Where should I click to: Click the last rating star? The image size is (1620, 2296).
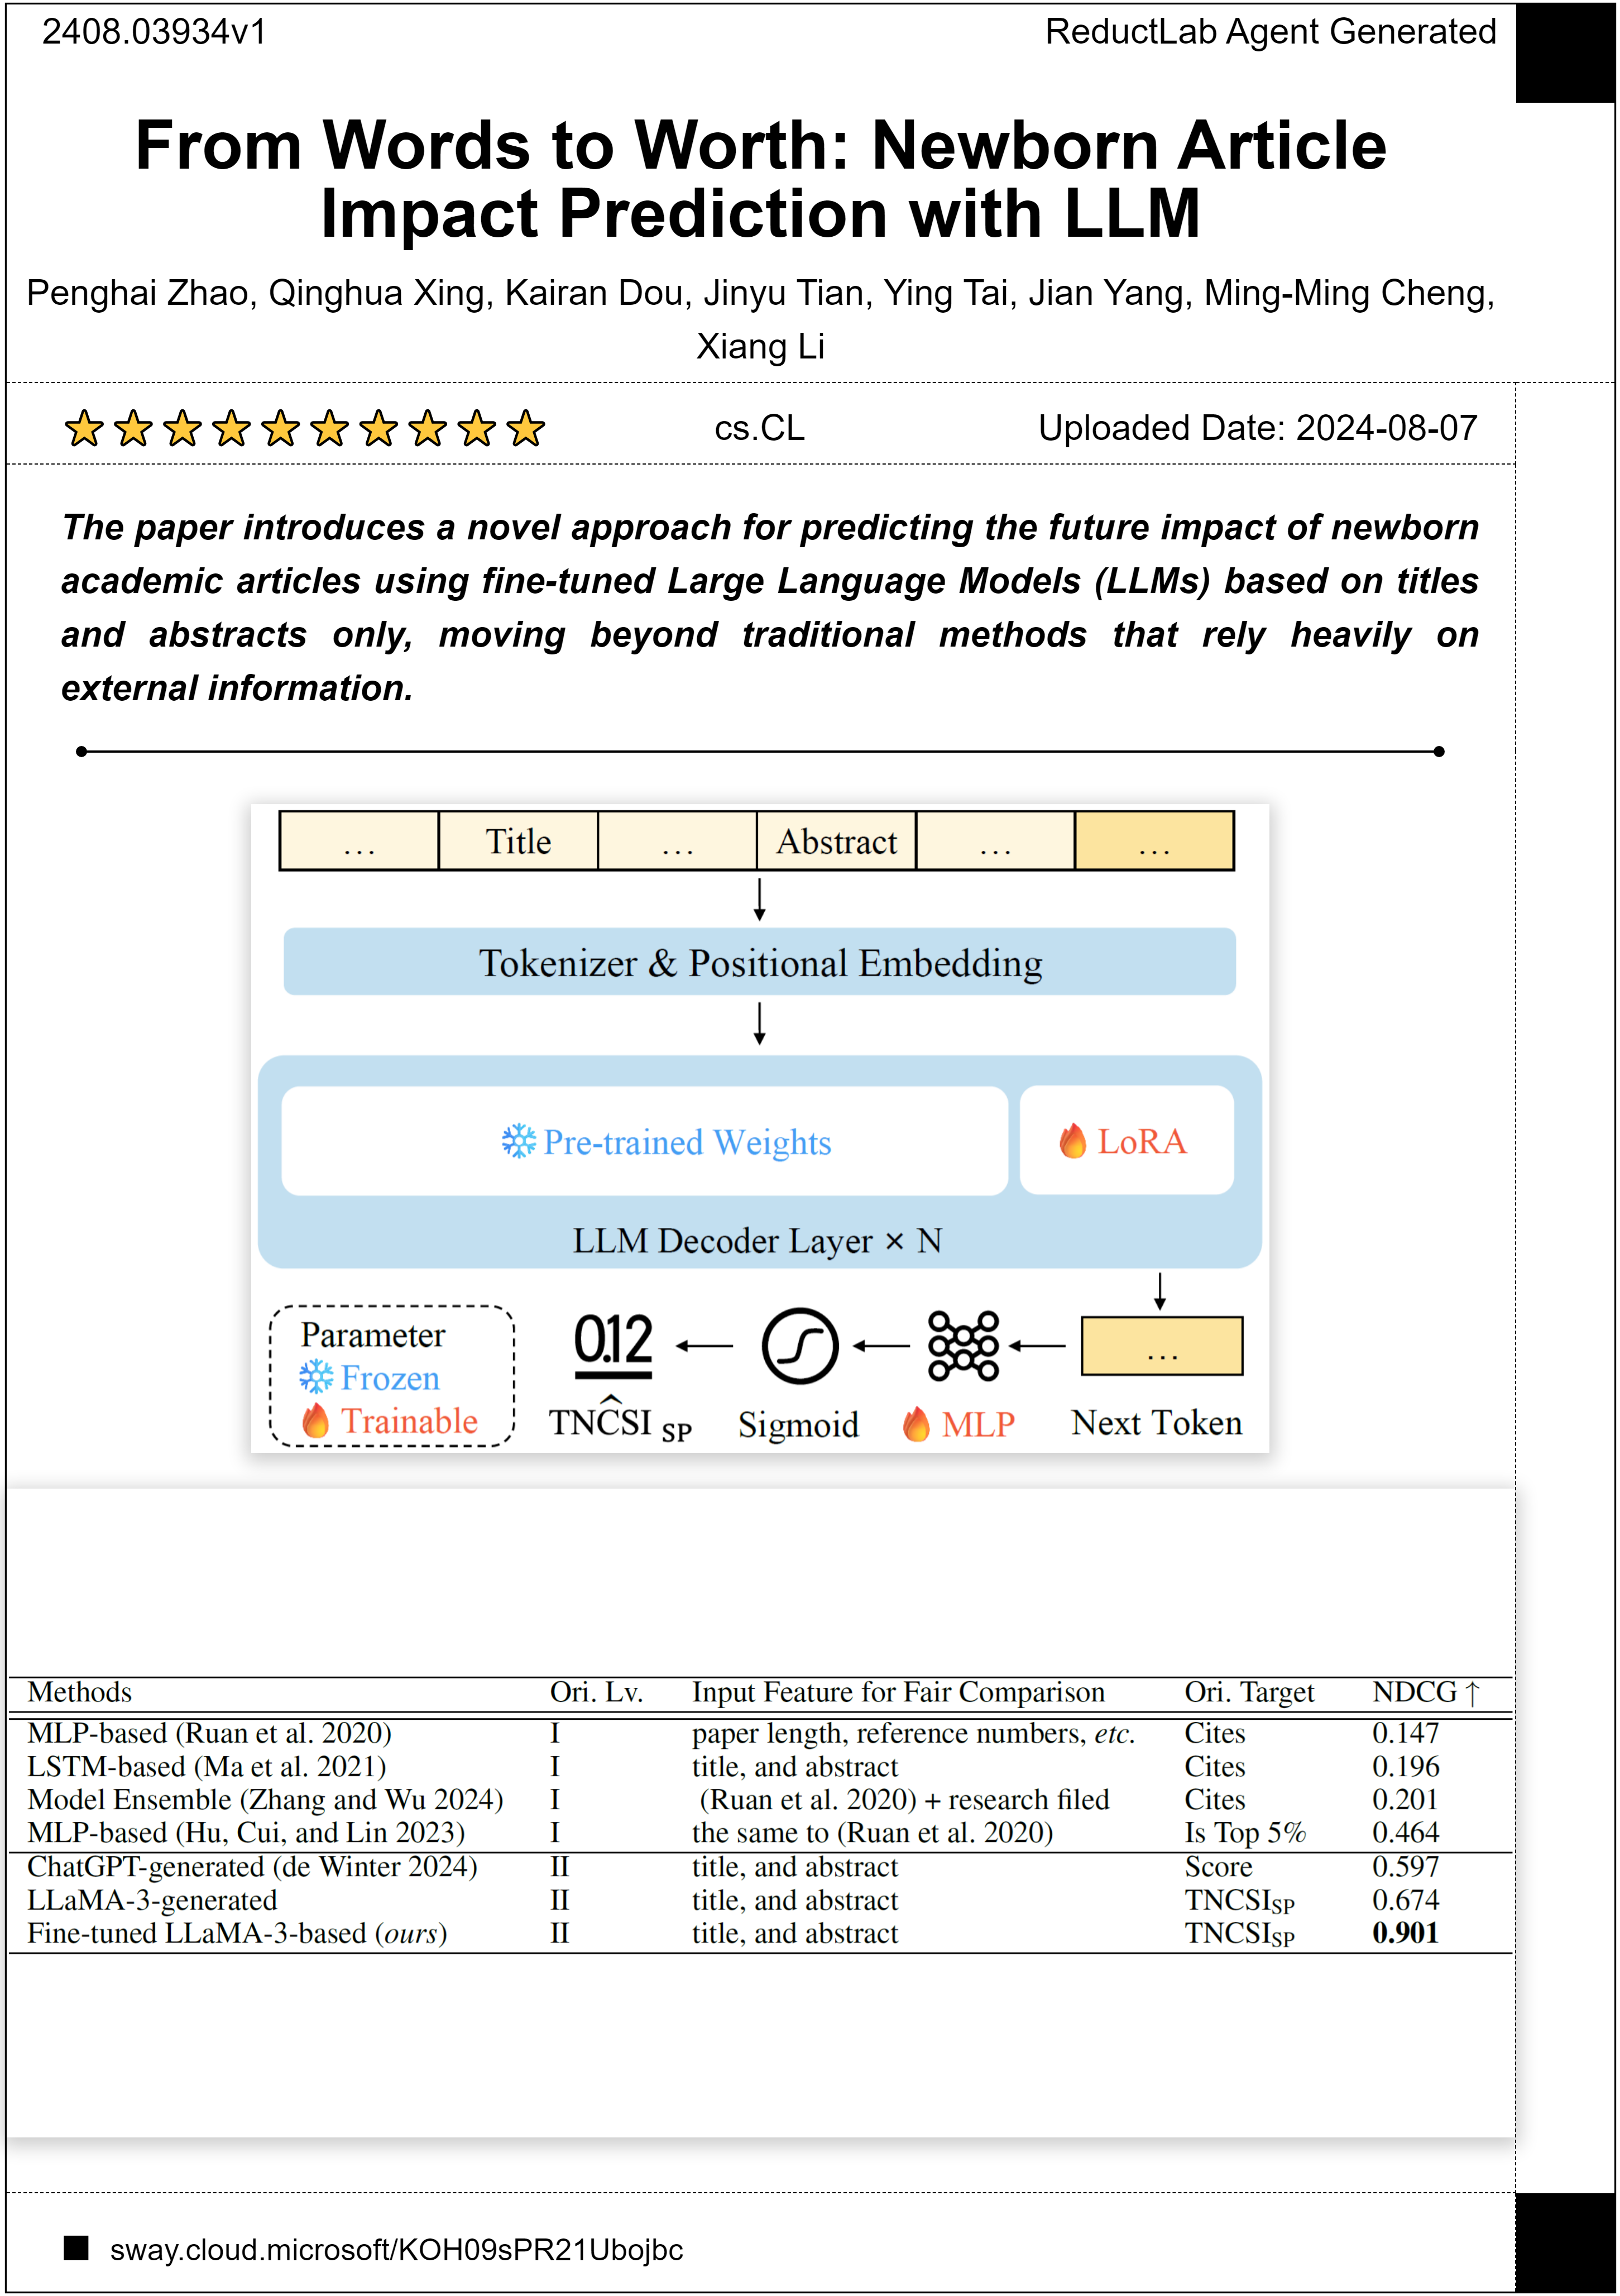point(526,428)
